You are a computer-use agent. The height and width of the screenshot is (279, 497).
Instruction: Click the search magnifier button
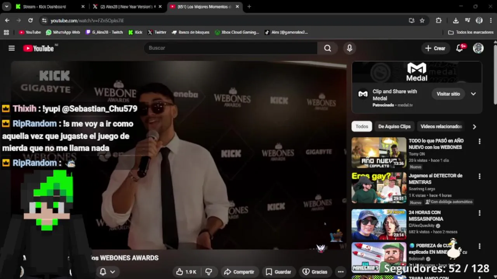327,48
